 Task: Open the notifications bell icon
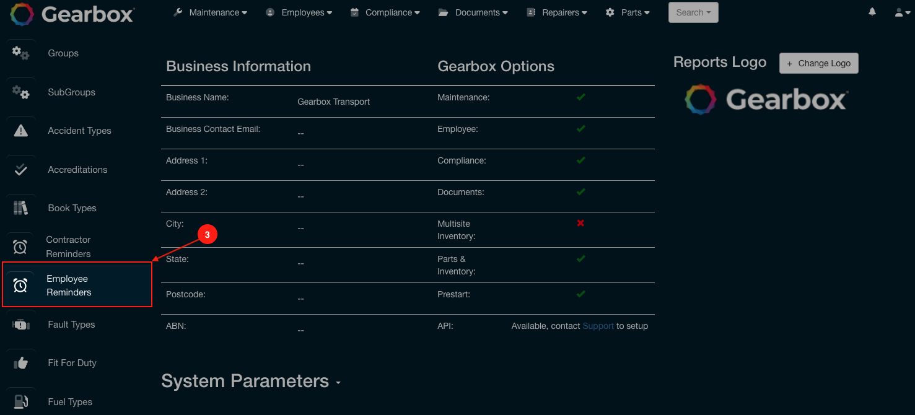[872, 11]
